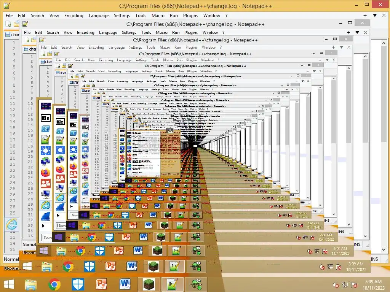Open Encoding menu in the outermost Notepad++ window
Viewport: 390px width, 292px height.
pyautogui.click(x=74, y=15)
